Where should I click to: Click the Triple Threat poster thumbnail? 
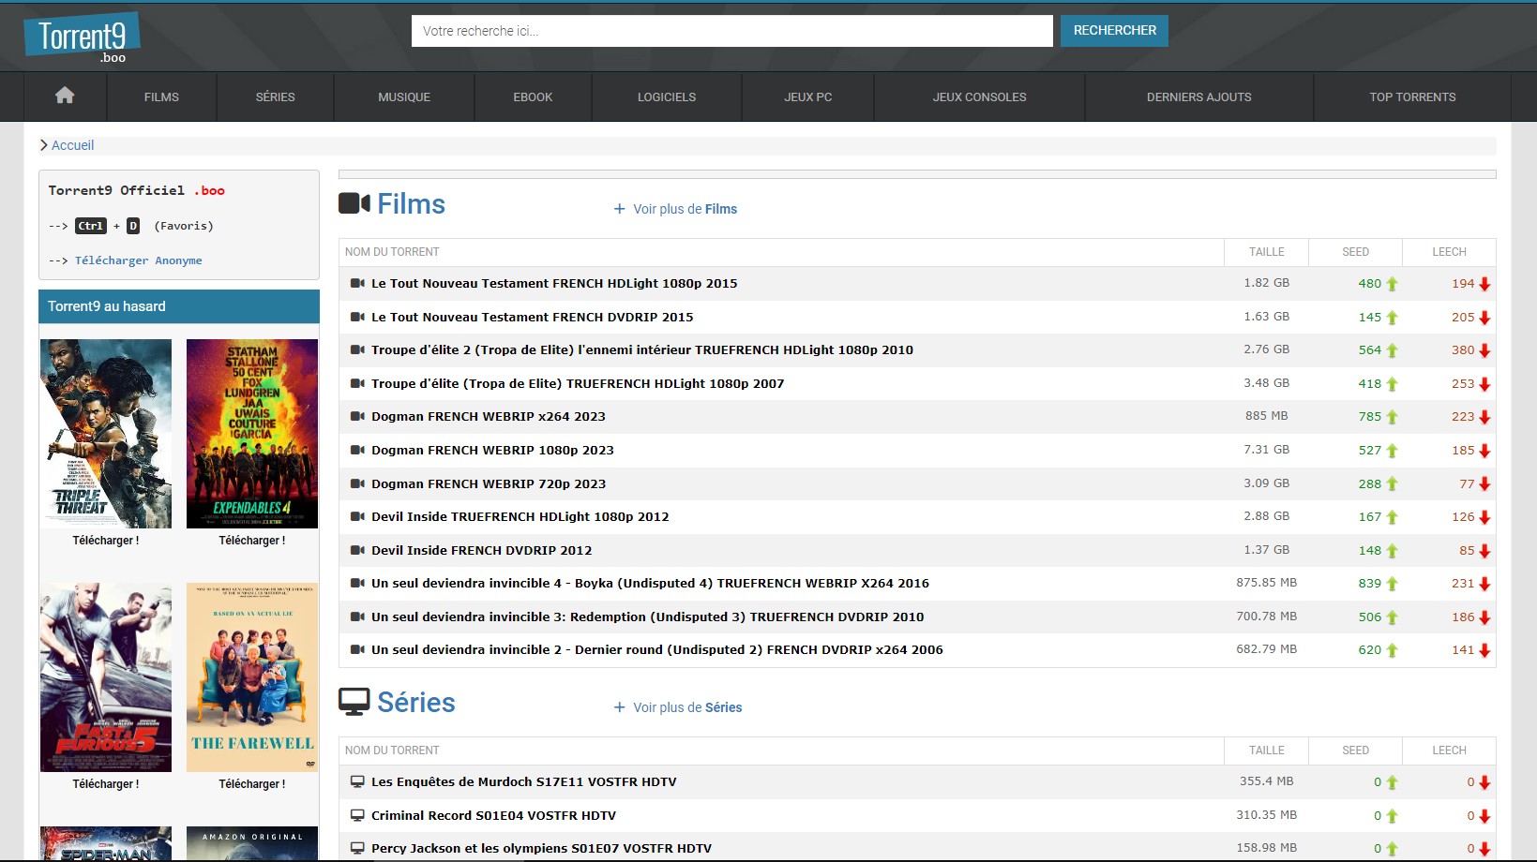coord(106,434)
